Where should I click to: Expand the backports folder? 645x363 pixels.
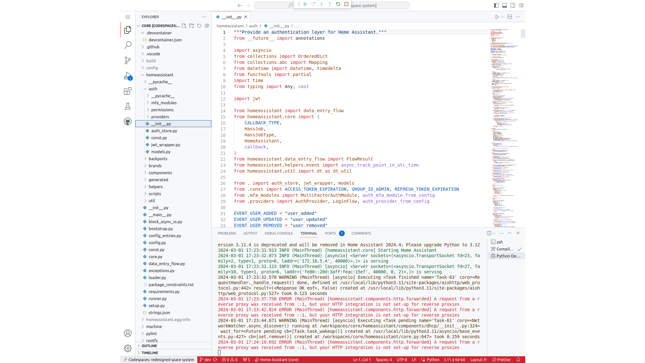pyautogui.click(x=158, y=159)
